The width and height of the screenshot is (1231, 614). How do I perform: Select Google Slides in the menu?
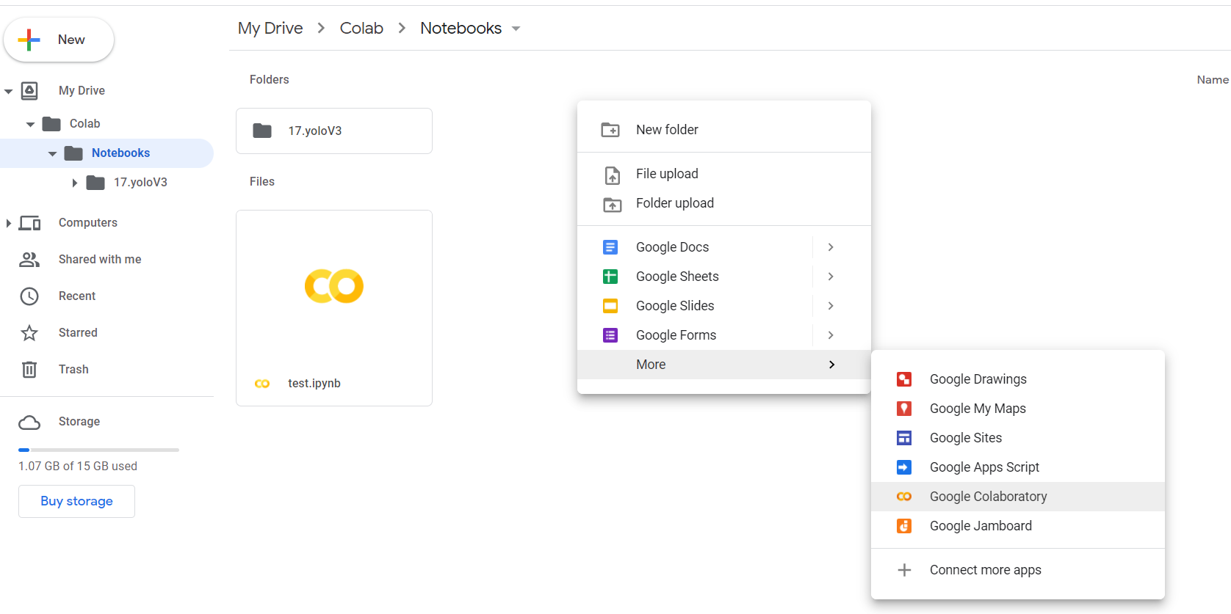point(675,306)
